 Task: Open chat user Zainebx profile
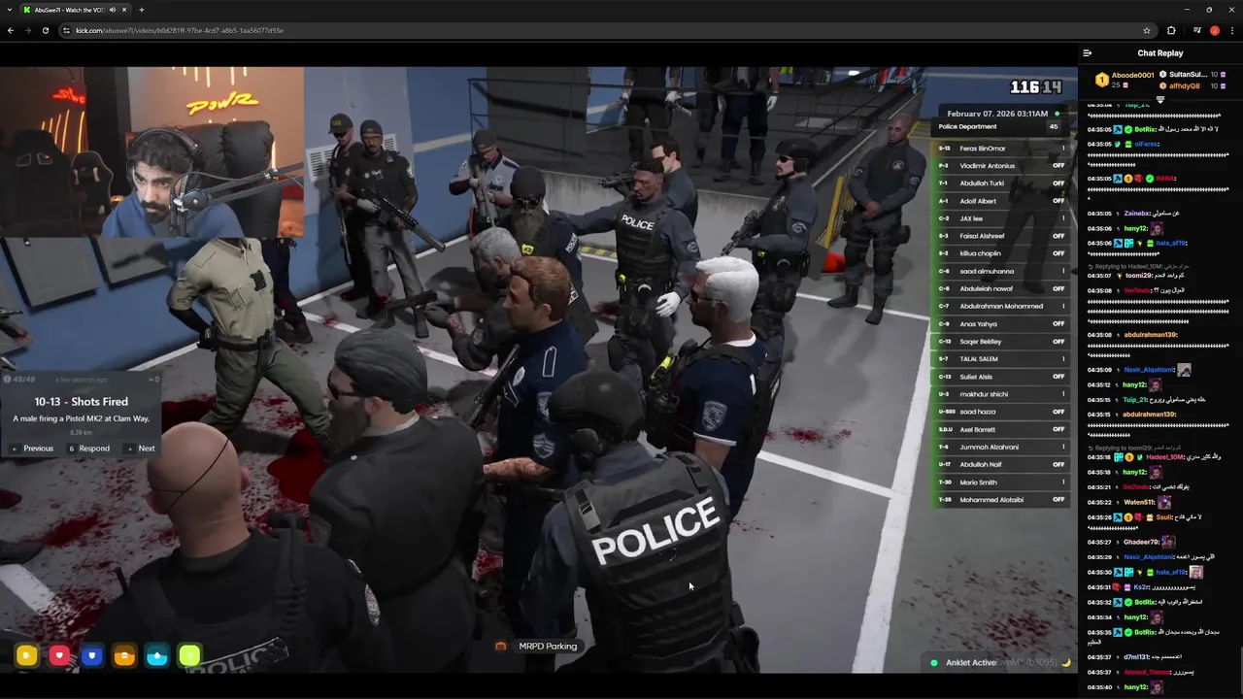[1137, 214]
